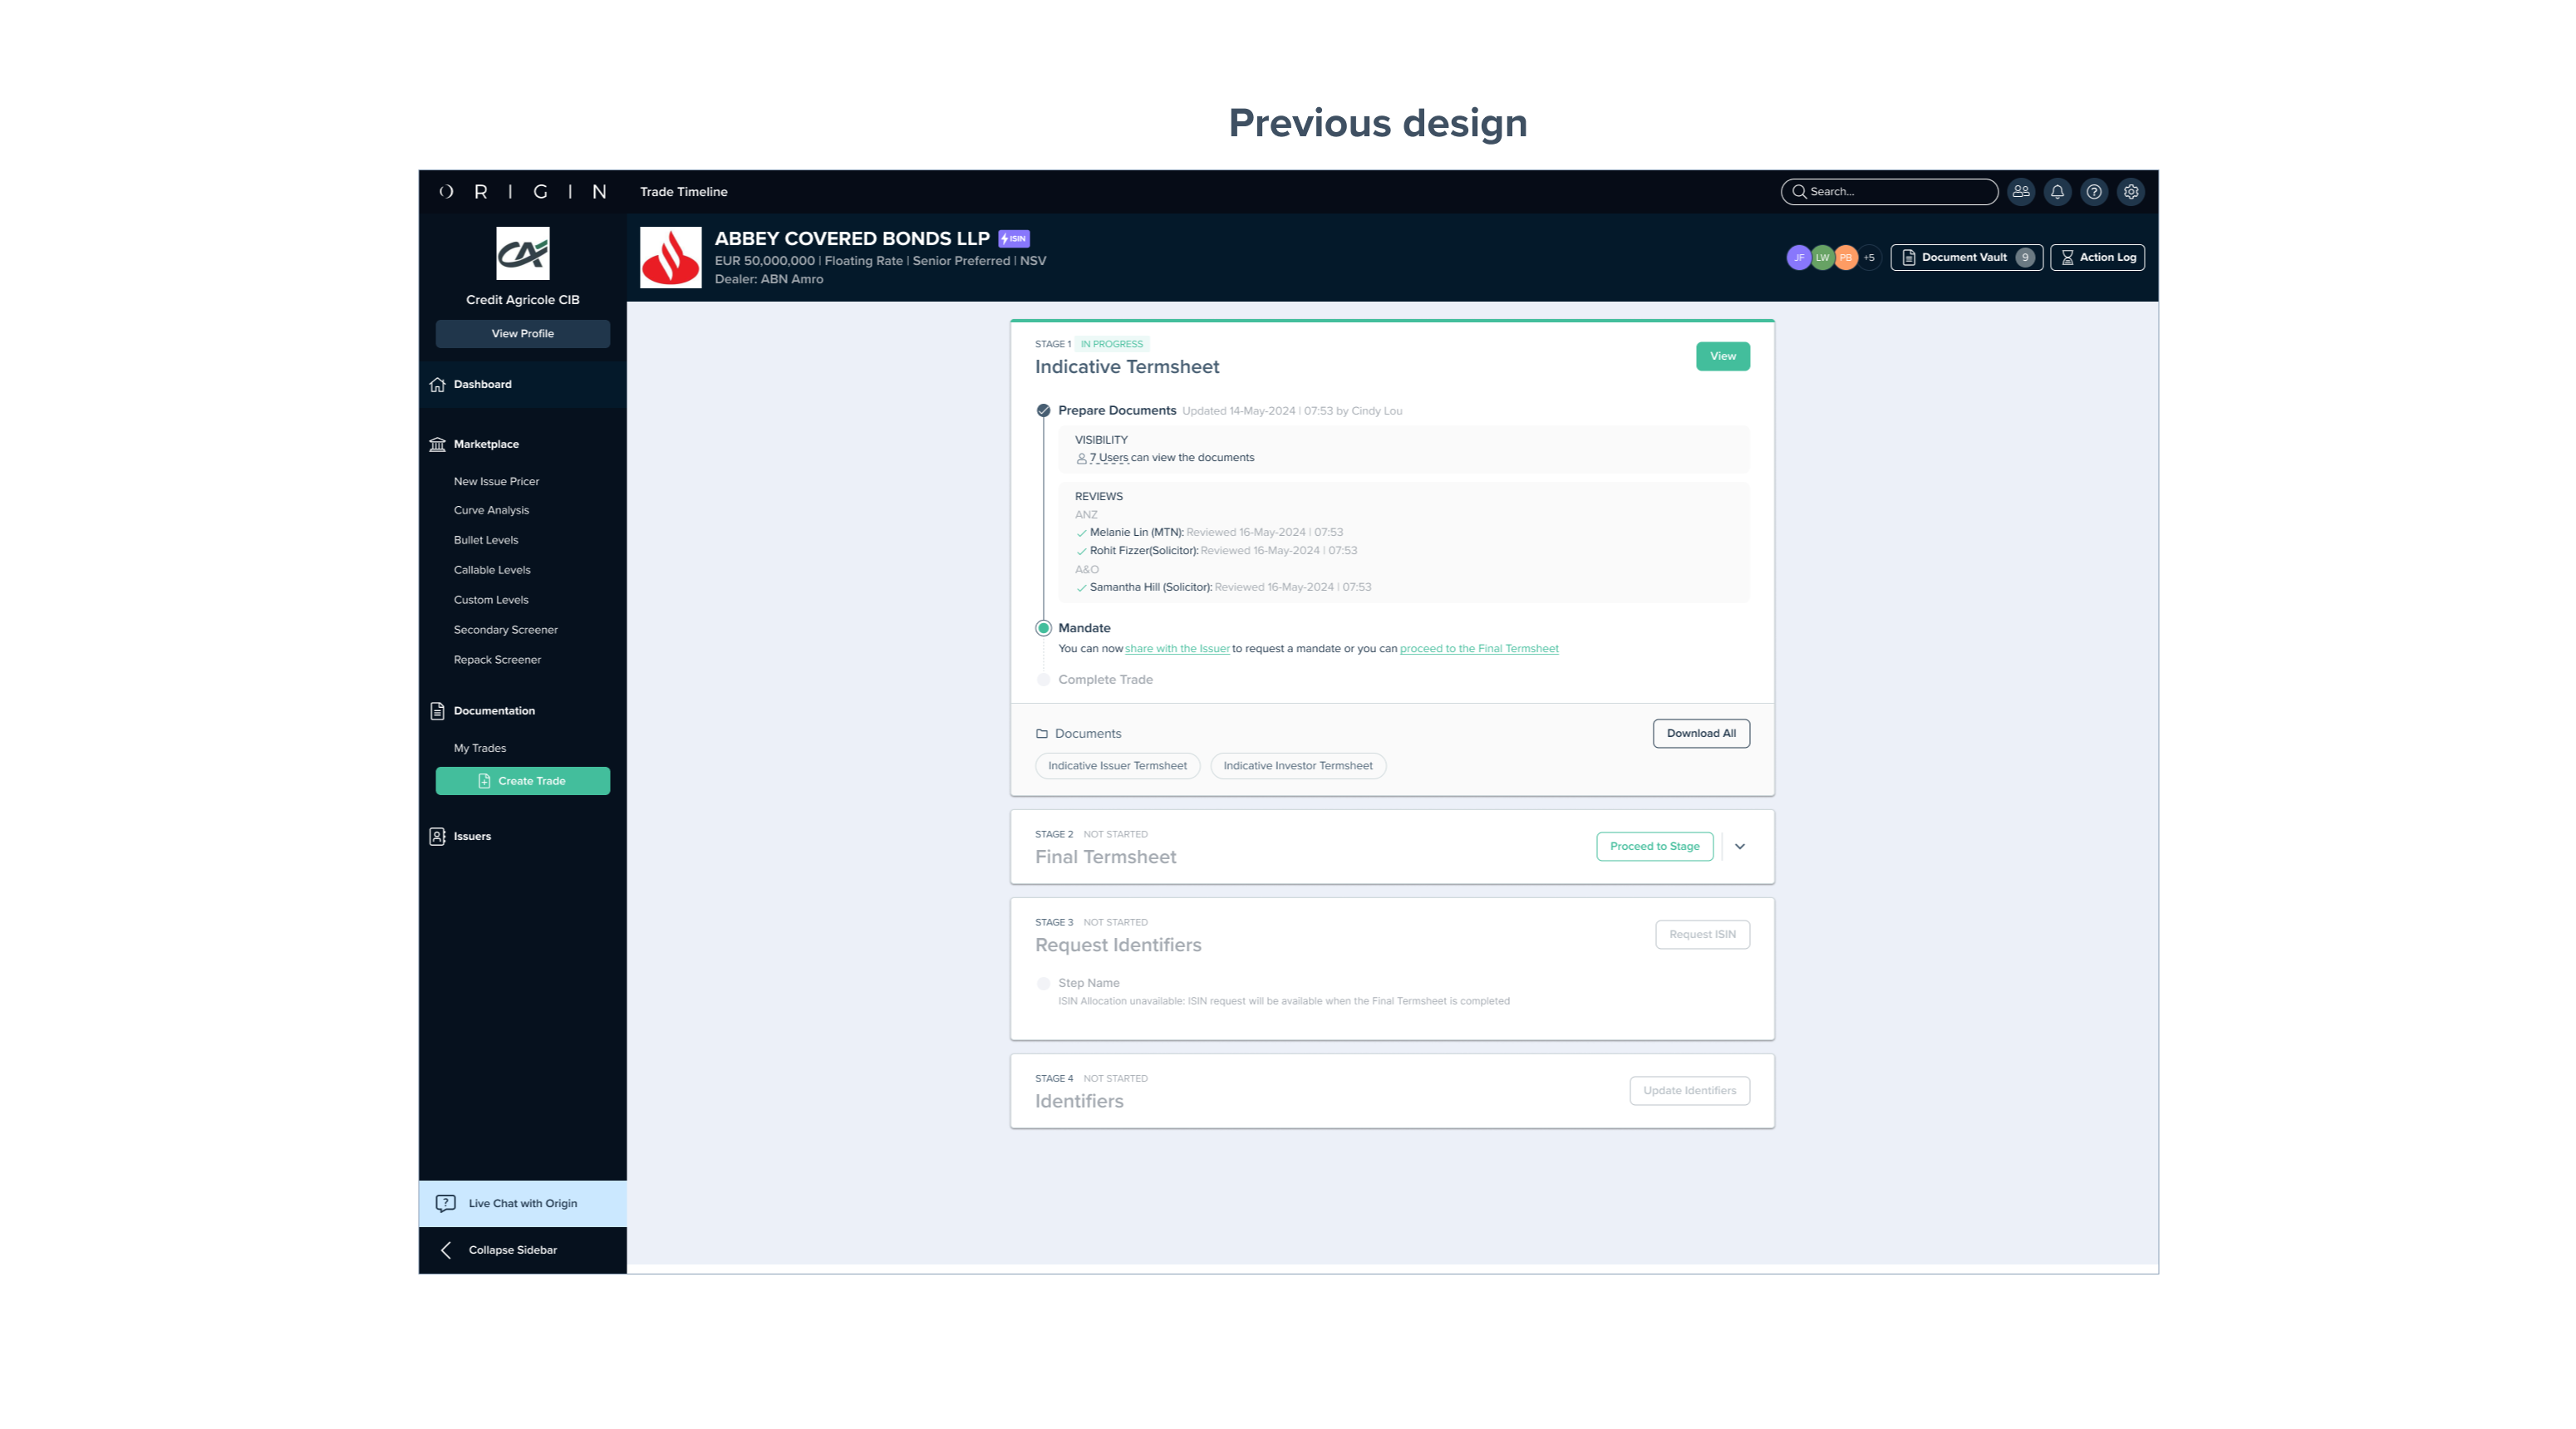Viewport: 2576px width, 1429px height.
Task: Expand the Final Termsheet stage chevron
Action: click(1740, 847)
